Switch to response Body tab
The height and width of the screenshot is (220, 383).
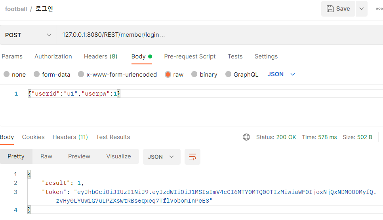[x=7, y=137]
